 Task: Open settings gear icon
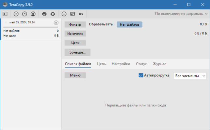tap(52, 14)
